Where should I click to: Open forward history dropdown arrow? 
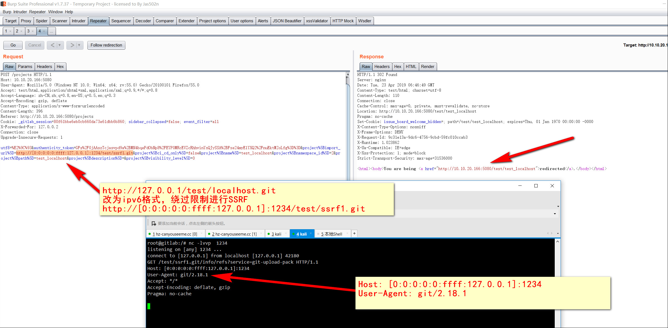79,45
